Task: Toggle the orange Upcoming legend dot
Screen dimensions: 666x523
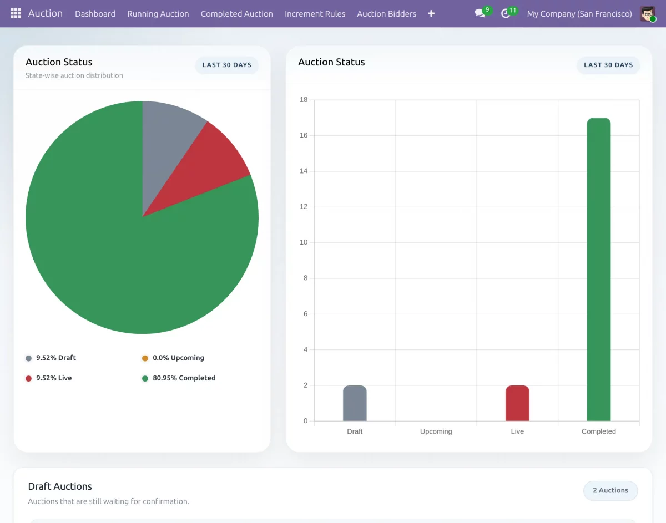Action: [x=145, y=358]
